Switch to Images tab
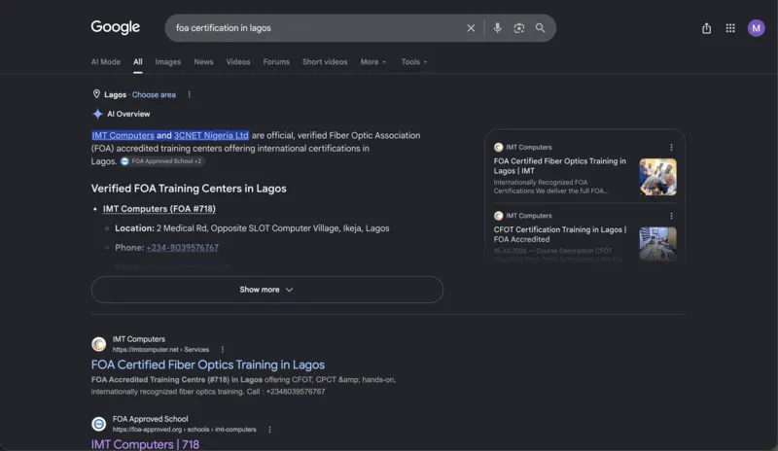 tap(167, 62)
